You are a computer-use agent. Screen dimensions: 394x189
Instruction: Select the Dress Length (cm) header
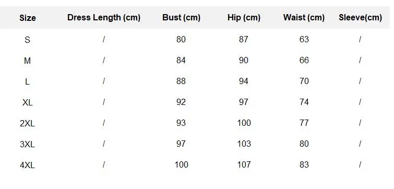[103, 18]
